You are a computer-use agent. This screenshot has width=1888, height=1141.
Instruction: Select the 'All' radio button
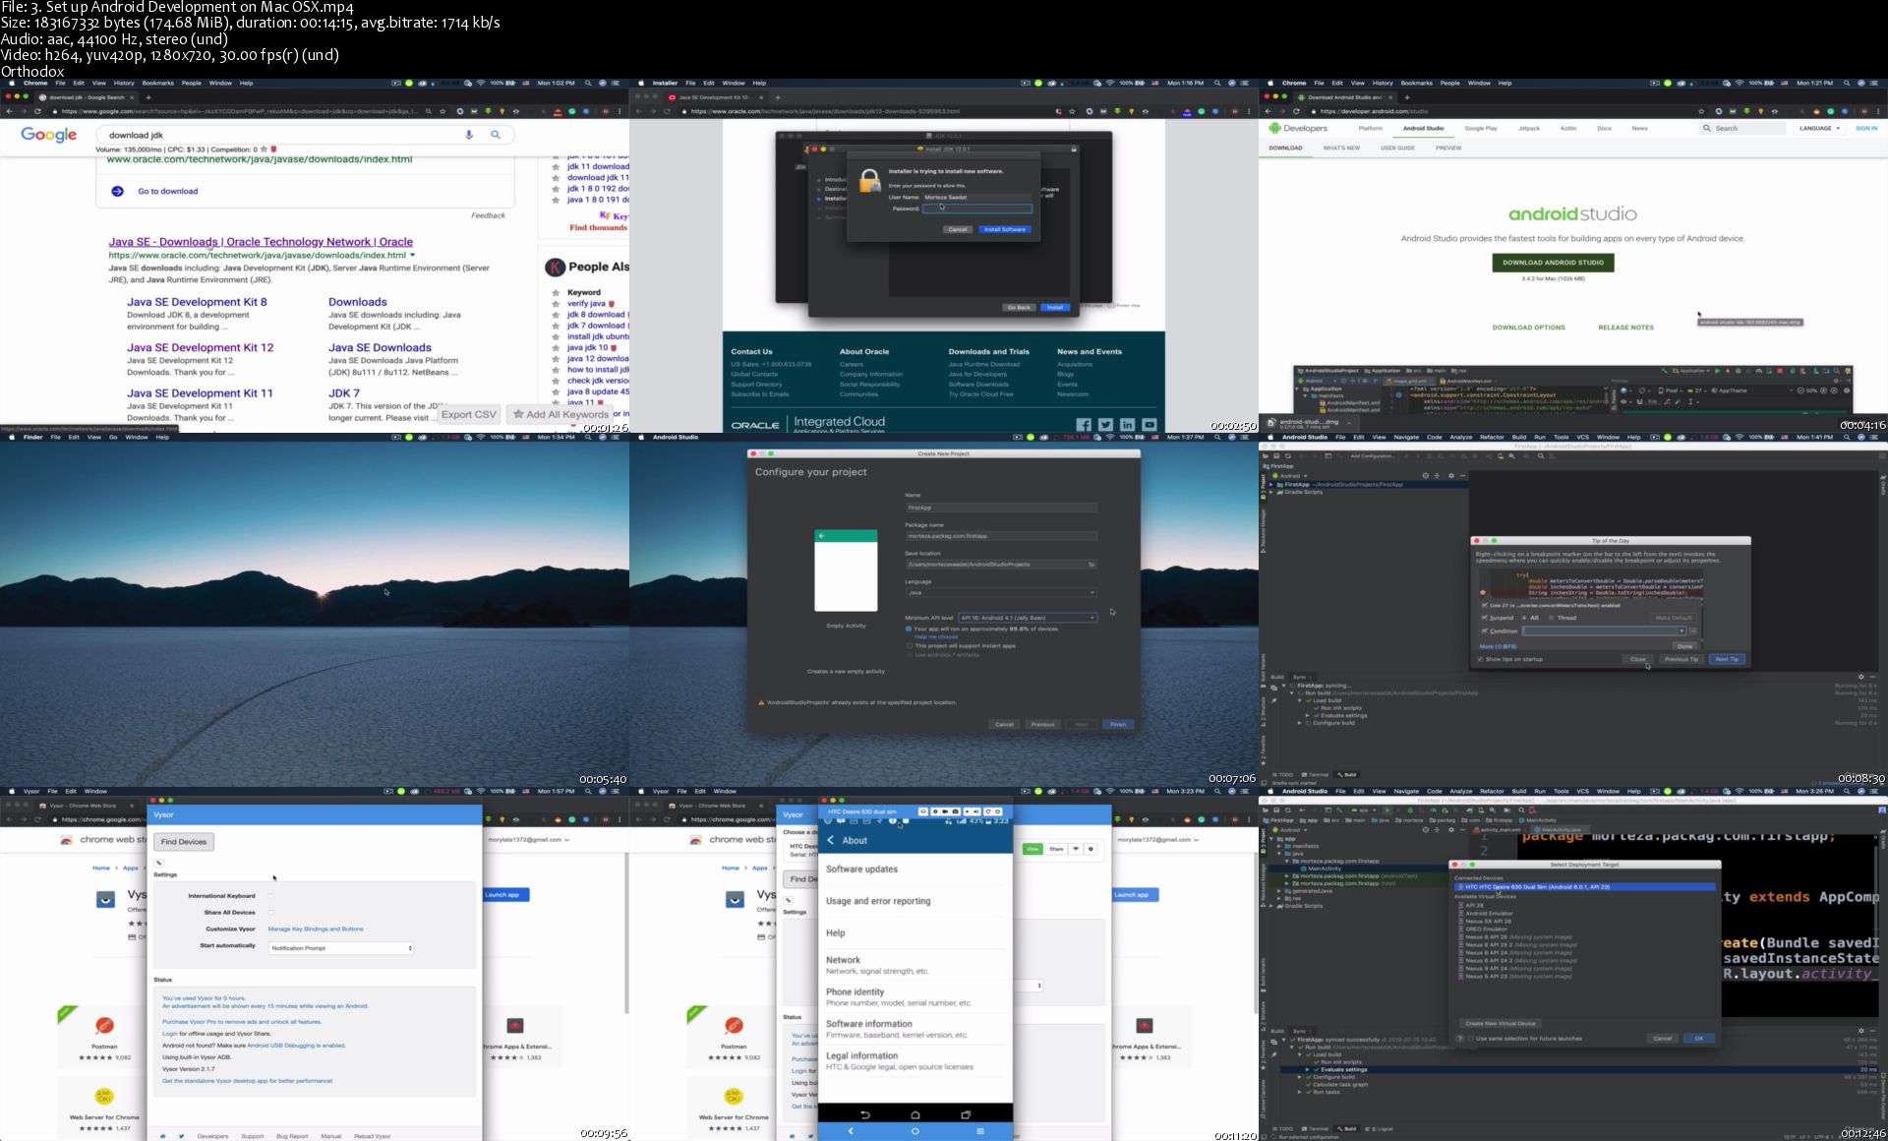tap(1524, 618)
